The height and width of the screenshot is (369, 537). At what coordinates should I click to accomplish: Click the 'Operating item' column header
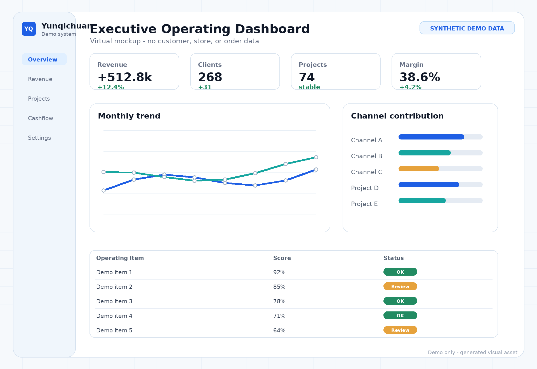click(x=120, y=258)
